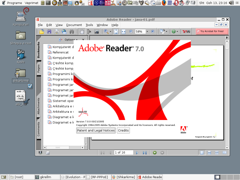This screenshot has height=180, width=240.
Task: Click the Patent and Legal Notices button
Action: 96,130
